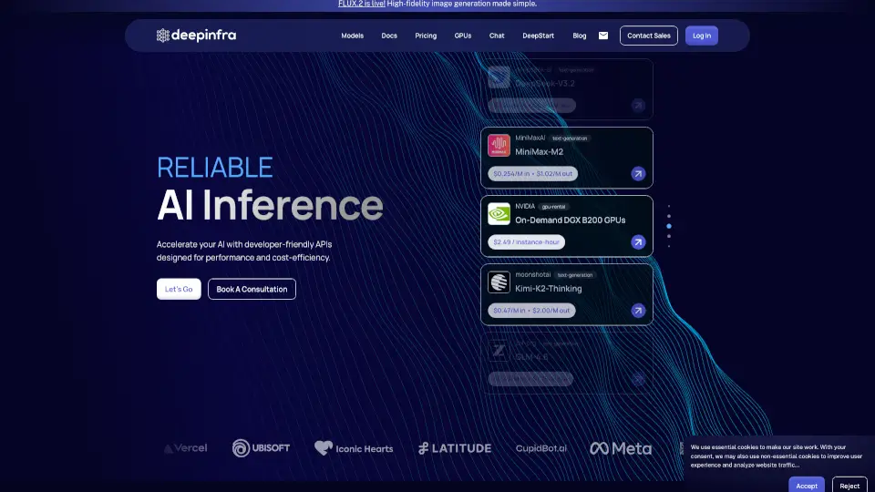
Task: Click the arrow icon on MiniMax-M2 card
Action: click(x=638, y=173)
